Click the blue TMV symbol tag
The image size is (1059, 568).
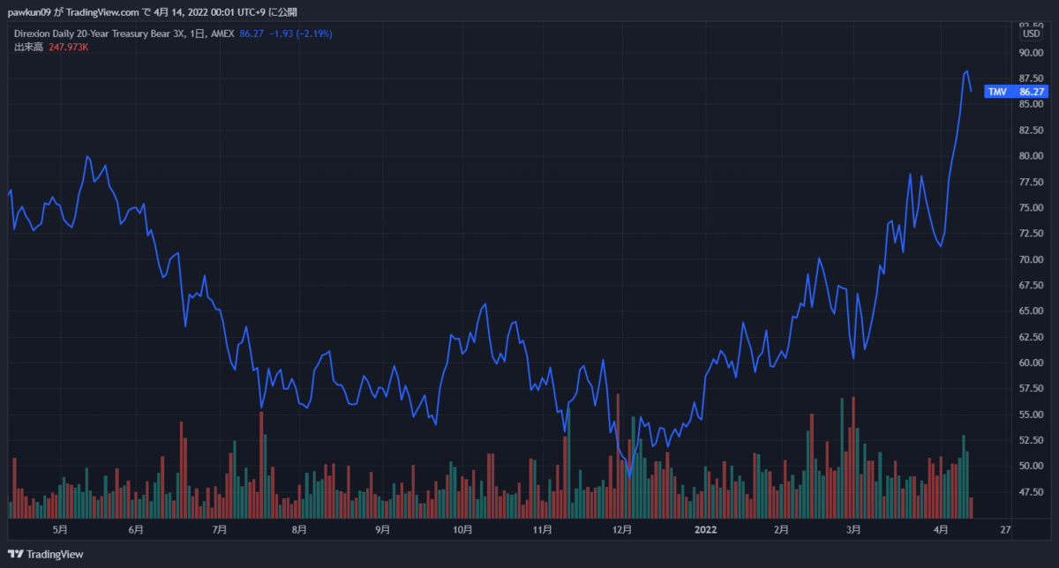[x=997, y=92]
